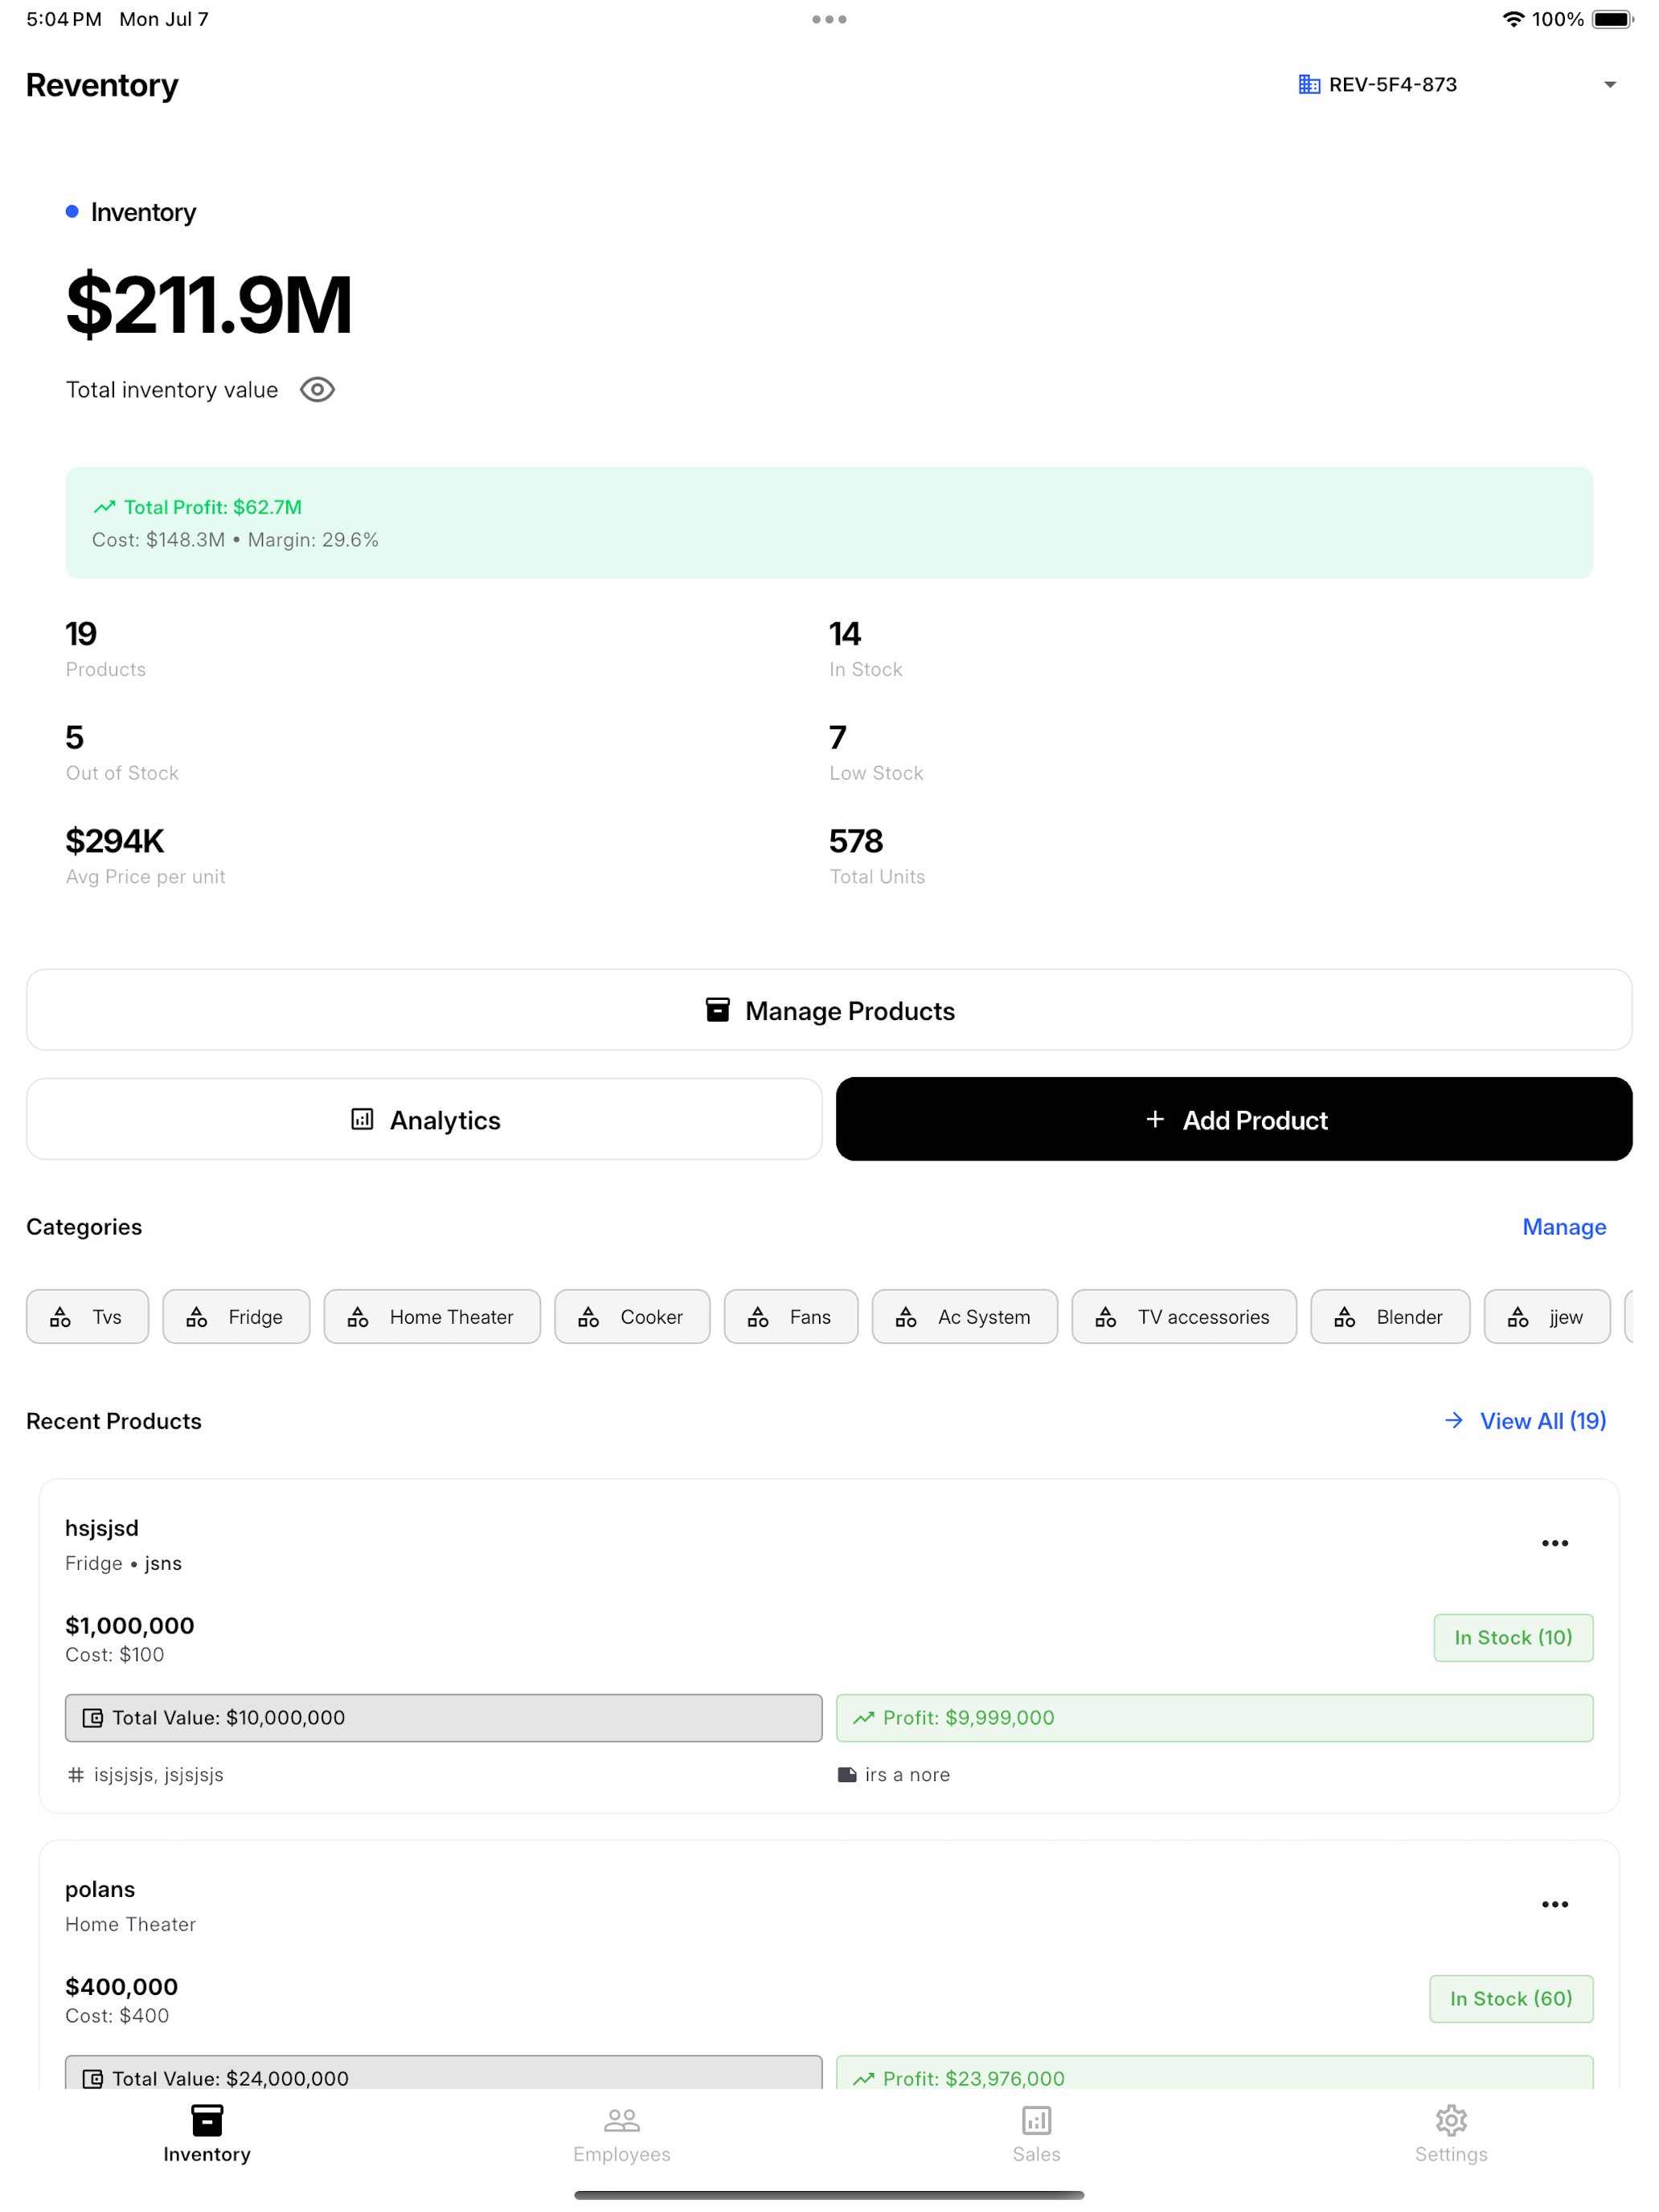Click Manage link for Categories
Viewport: 1659px width, 2212px height.
pos(1564,1227)
